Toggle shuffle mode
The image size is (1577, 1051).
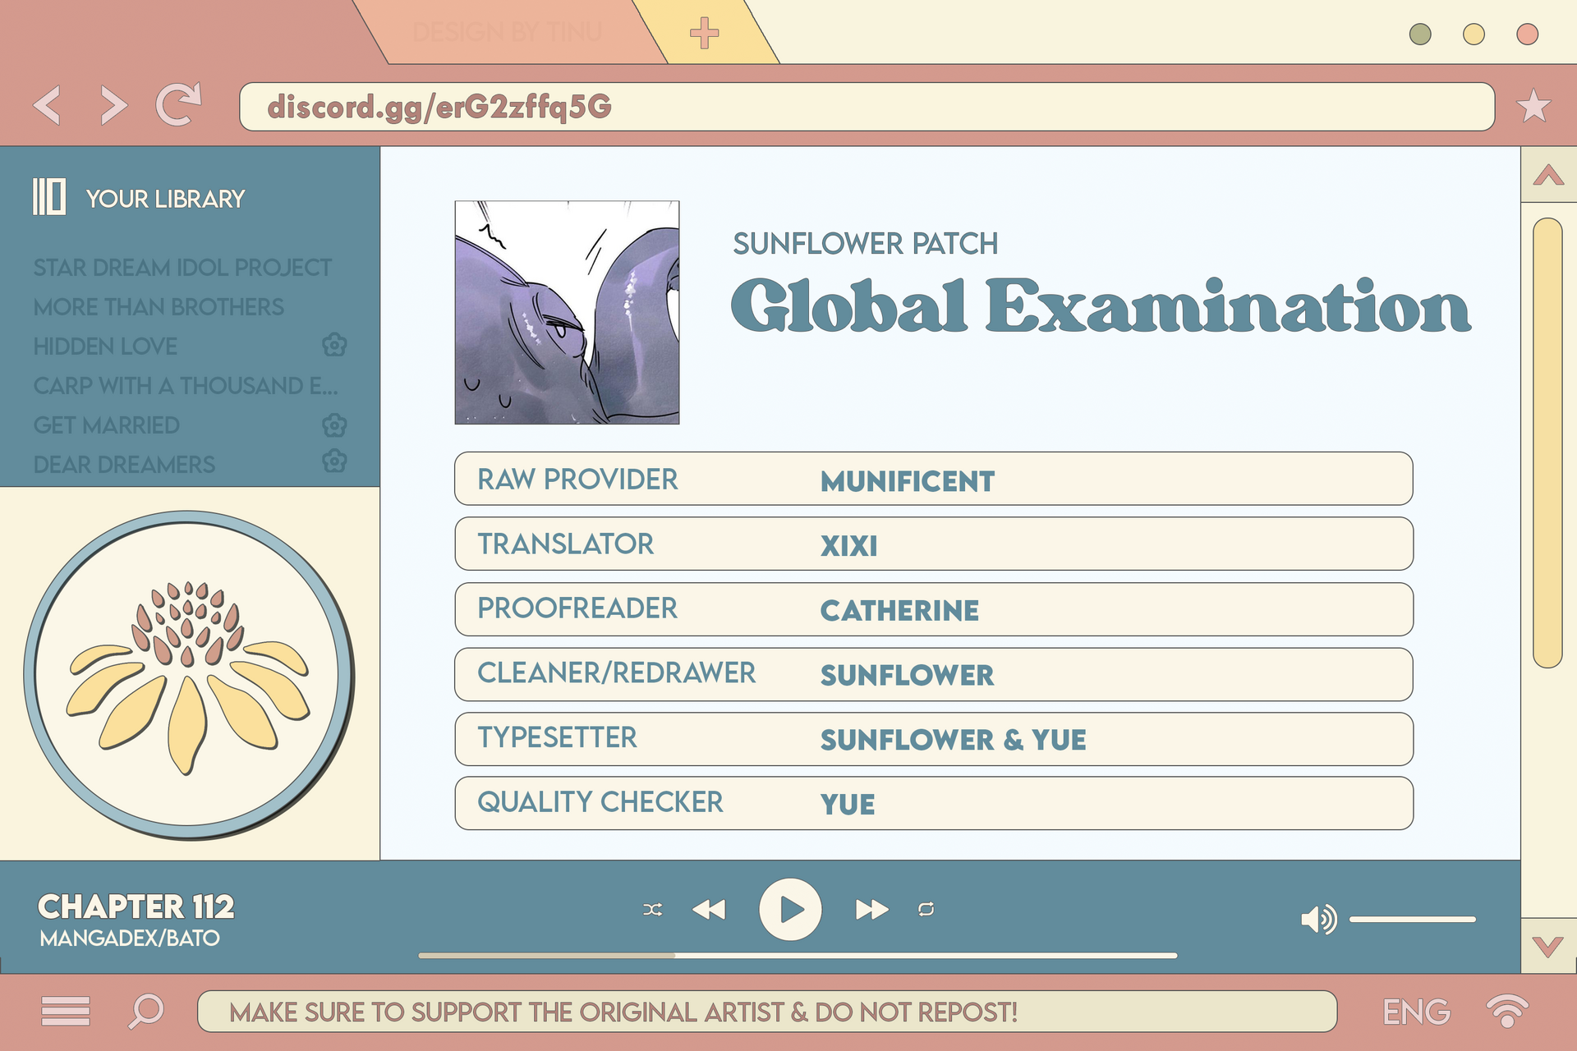(653, 910)
